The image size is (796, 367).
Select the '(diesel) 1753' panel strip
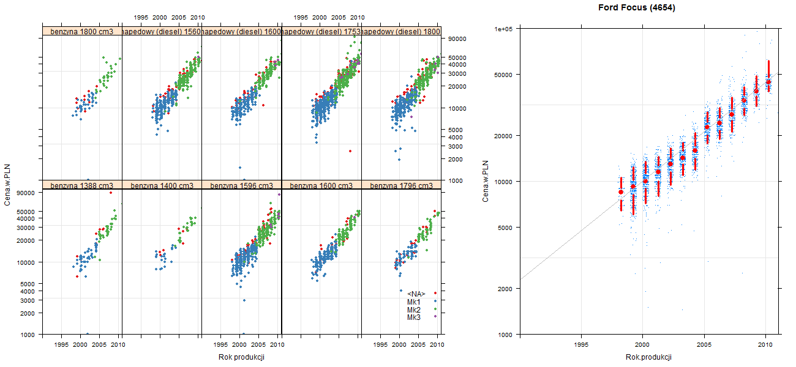point(321,31)
